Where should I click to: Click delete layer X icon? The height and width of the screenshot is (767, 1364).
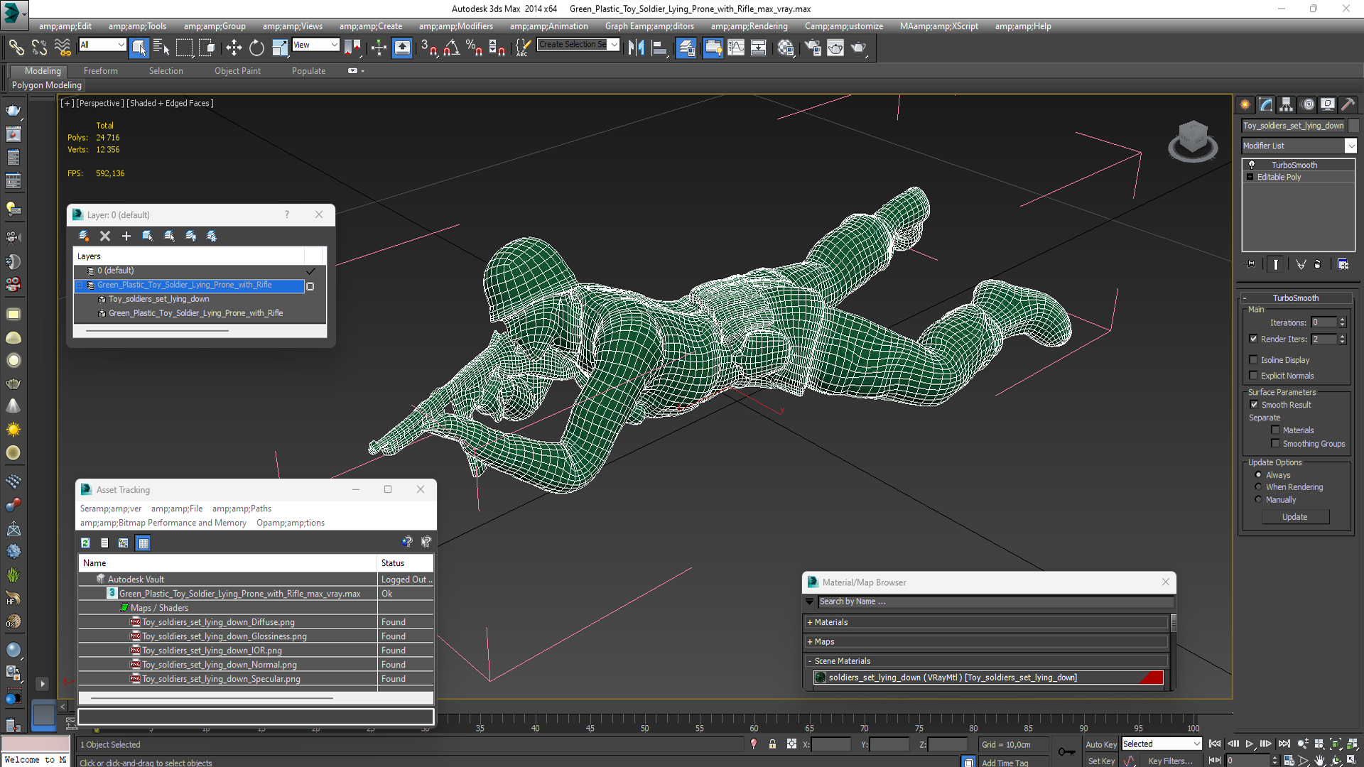[105, 236]
